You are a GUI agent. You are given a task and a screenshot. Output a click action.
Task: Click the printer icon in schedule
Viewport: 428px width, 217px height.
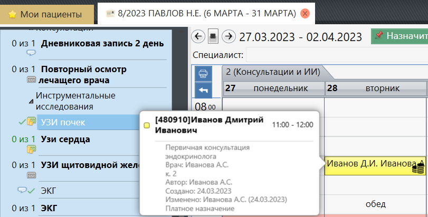pyautogui.click(x=204, y=74)
